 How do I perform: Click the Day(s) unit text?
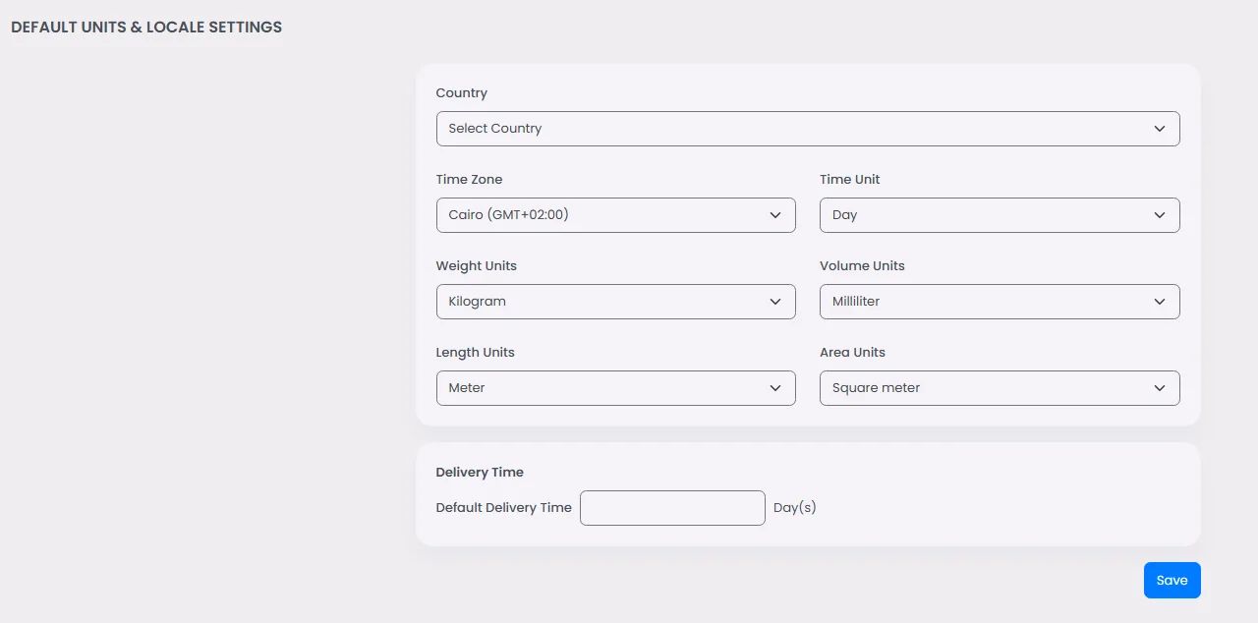click(795, 508)
